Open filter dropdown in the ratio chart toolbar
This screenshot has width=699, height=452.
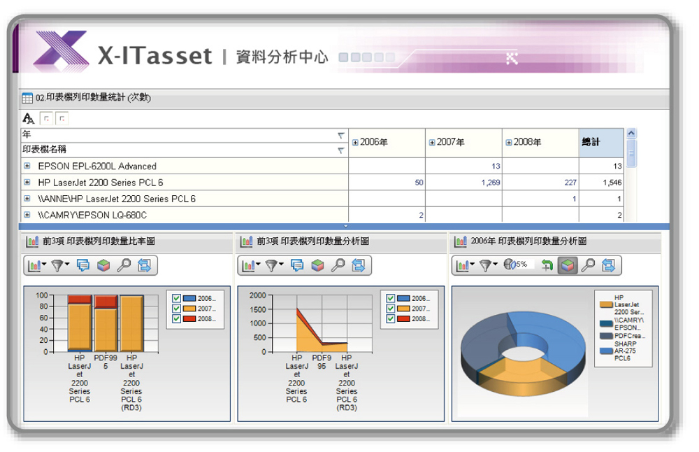[59, 265]
